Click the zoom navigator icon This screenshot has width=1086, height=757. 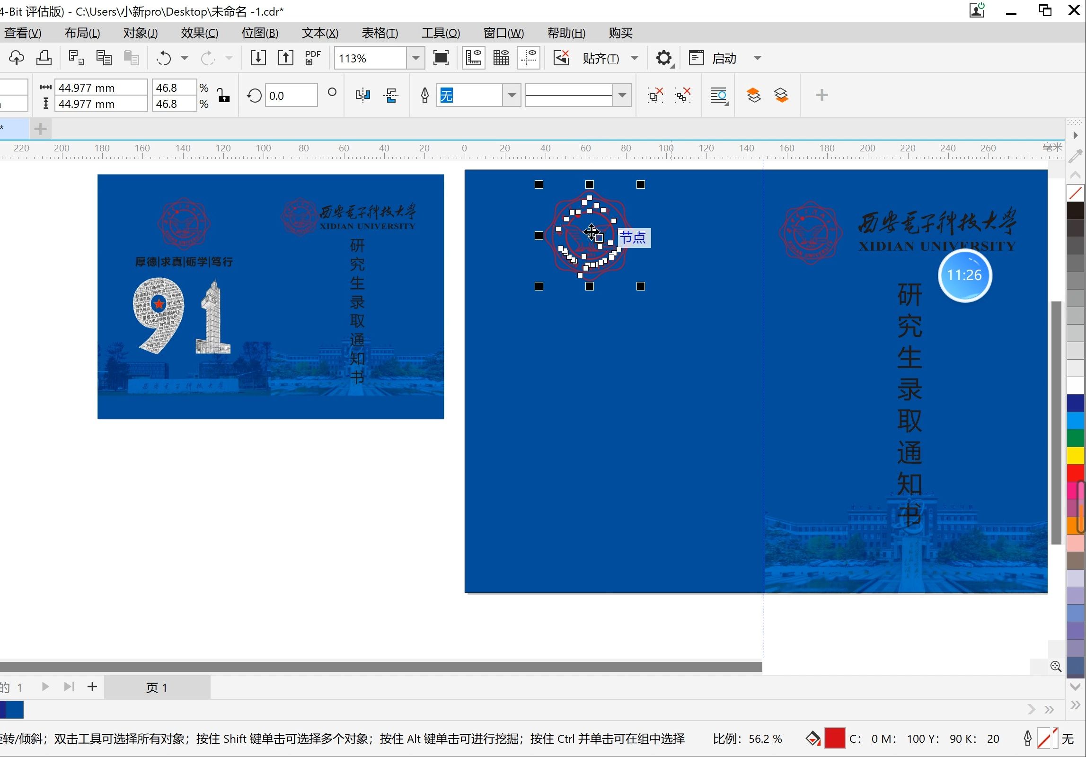[1056, 666]
